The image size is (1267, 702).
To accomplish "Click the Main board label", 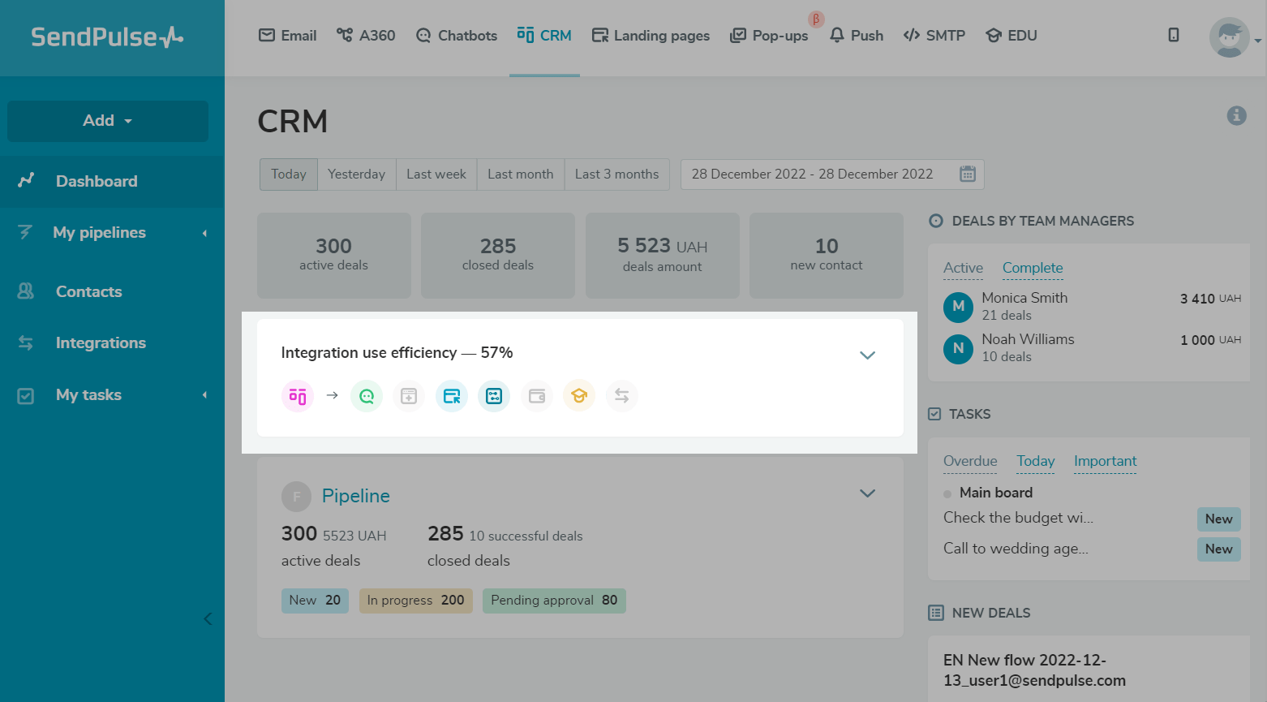I will [x=996, y=493].
